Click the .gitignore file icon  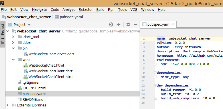20,83
